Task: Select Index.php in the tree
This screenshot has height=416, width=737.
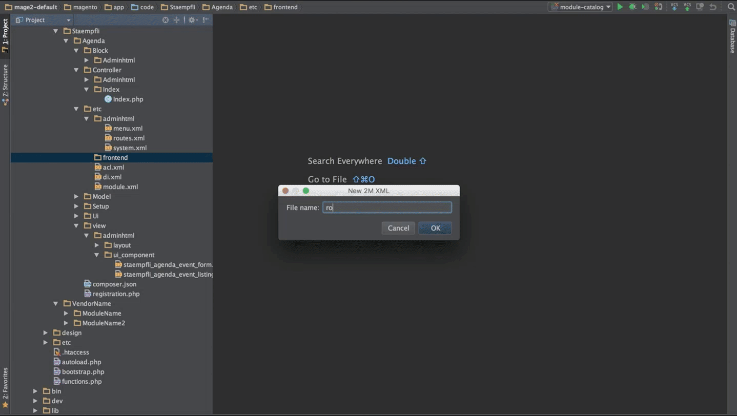Action: click(x=124, y=99)
